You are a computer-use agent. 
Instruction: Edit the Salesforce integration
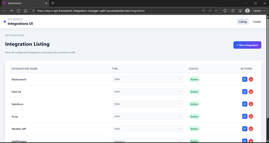click(x=245, y=104)
